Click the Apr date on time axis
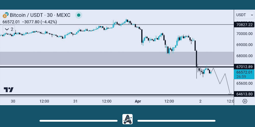 [138, 101]
